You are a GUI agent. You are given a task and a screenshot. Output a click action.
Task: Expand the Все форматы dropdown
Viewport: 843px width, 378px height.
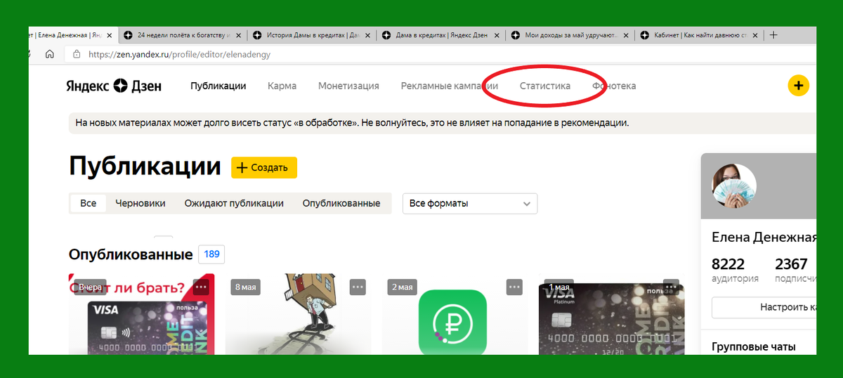469,204
